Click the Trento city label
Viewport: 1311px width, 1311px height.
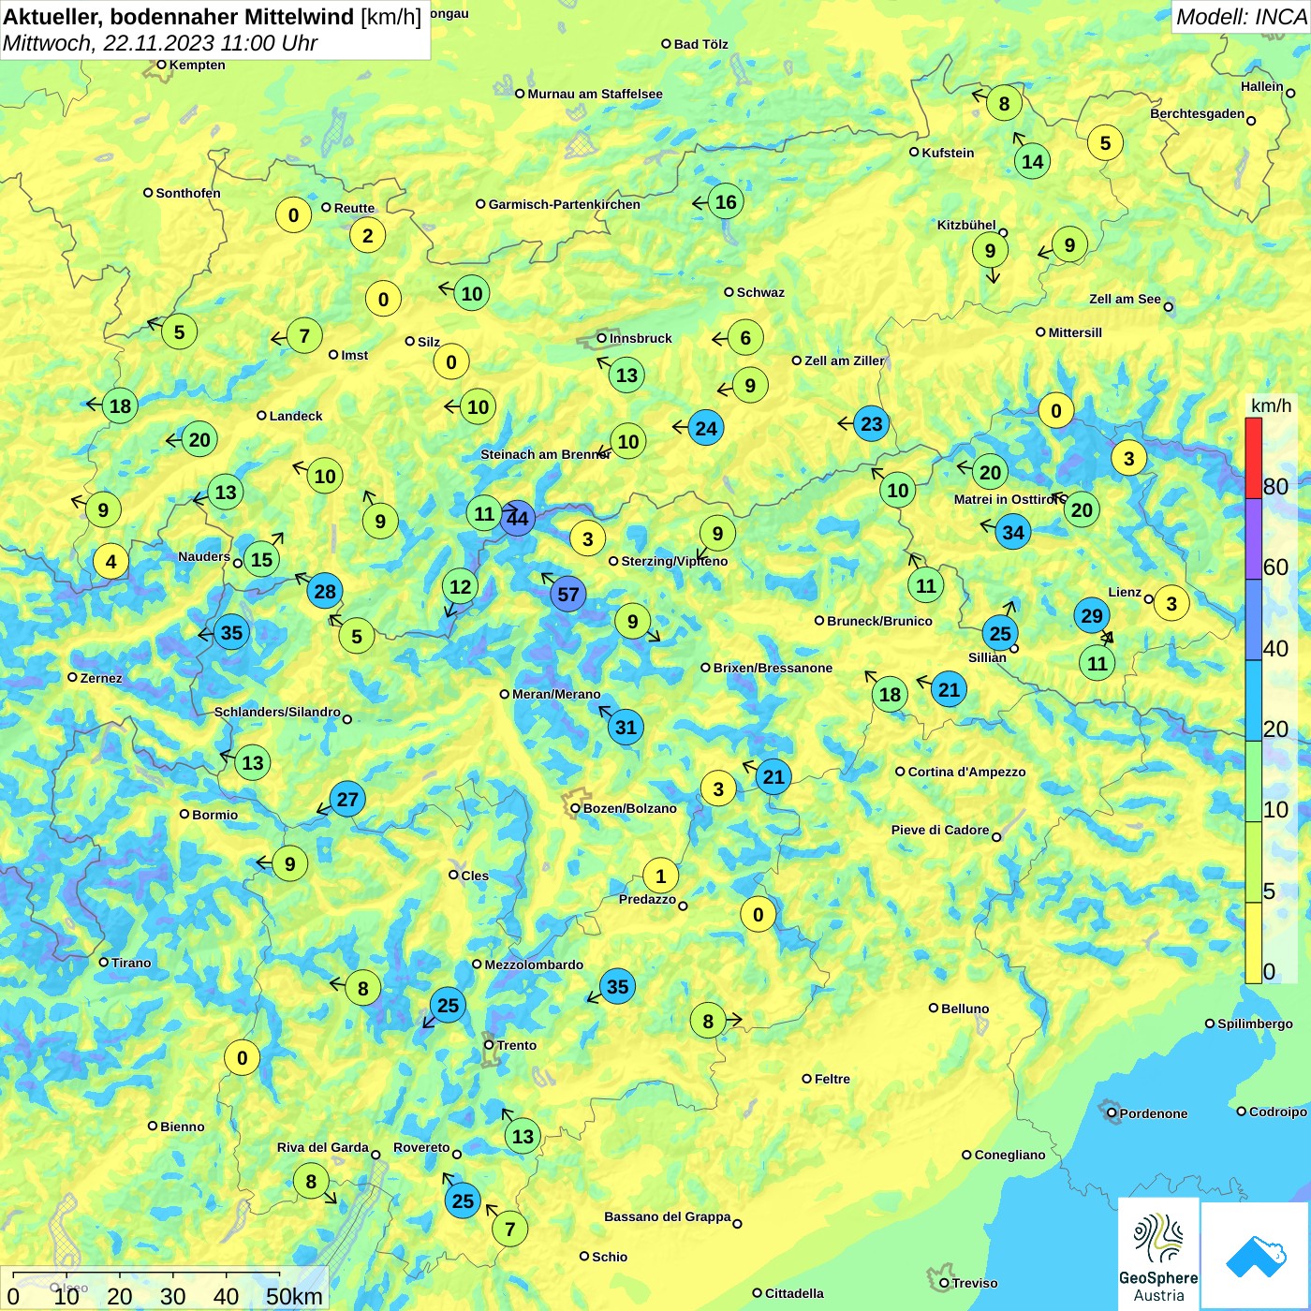pos(517,1045)
